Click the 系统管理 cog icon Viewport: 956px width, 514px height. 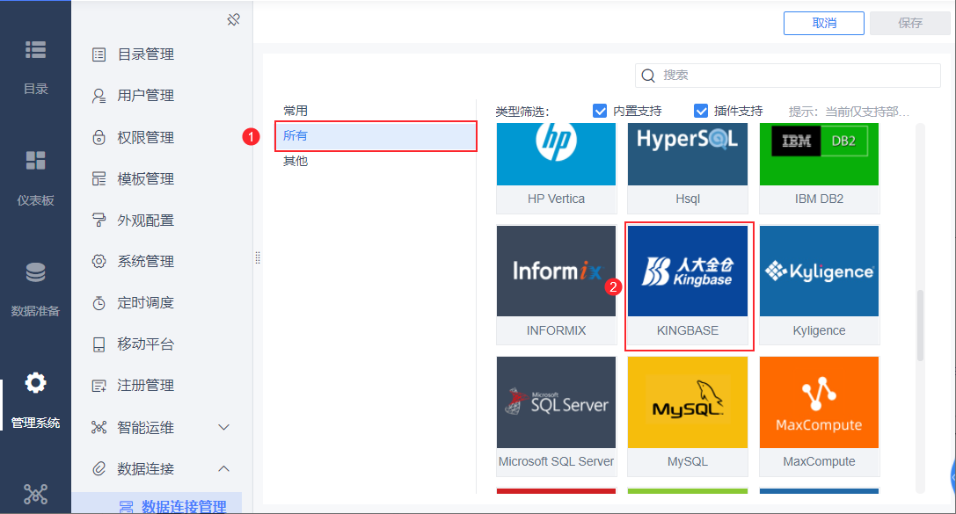click(99, 262)
